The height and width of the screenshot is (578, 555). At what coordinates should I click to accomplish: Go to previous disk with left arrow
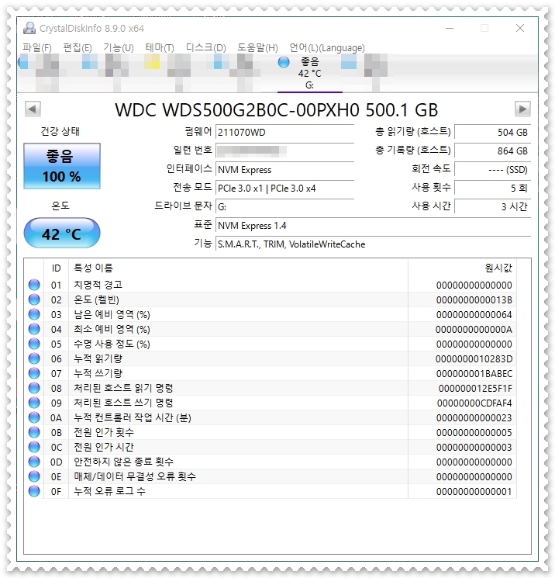pyautogui.click(x=33, y=109)
